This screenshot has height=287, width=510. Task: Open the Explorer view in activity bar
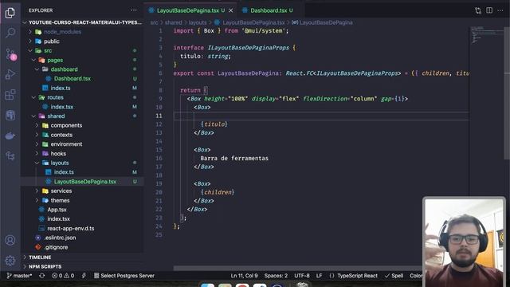click(x=10, y=13)
